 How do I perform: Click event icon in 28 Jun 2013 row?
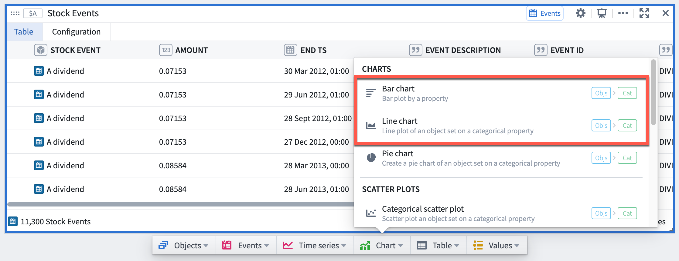(x=39, y=189)
